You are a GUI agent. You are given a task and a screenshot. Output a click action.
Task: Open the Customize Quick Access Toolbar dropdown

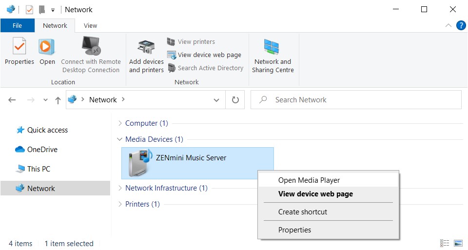[53, 10]
